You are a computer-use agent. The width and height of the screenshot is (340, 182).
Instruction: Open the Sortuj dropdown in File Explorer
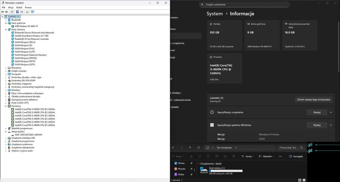coord(248,156)
